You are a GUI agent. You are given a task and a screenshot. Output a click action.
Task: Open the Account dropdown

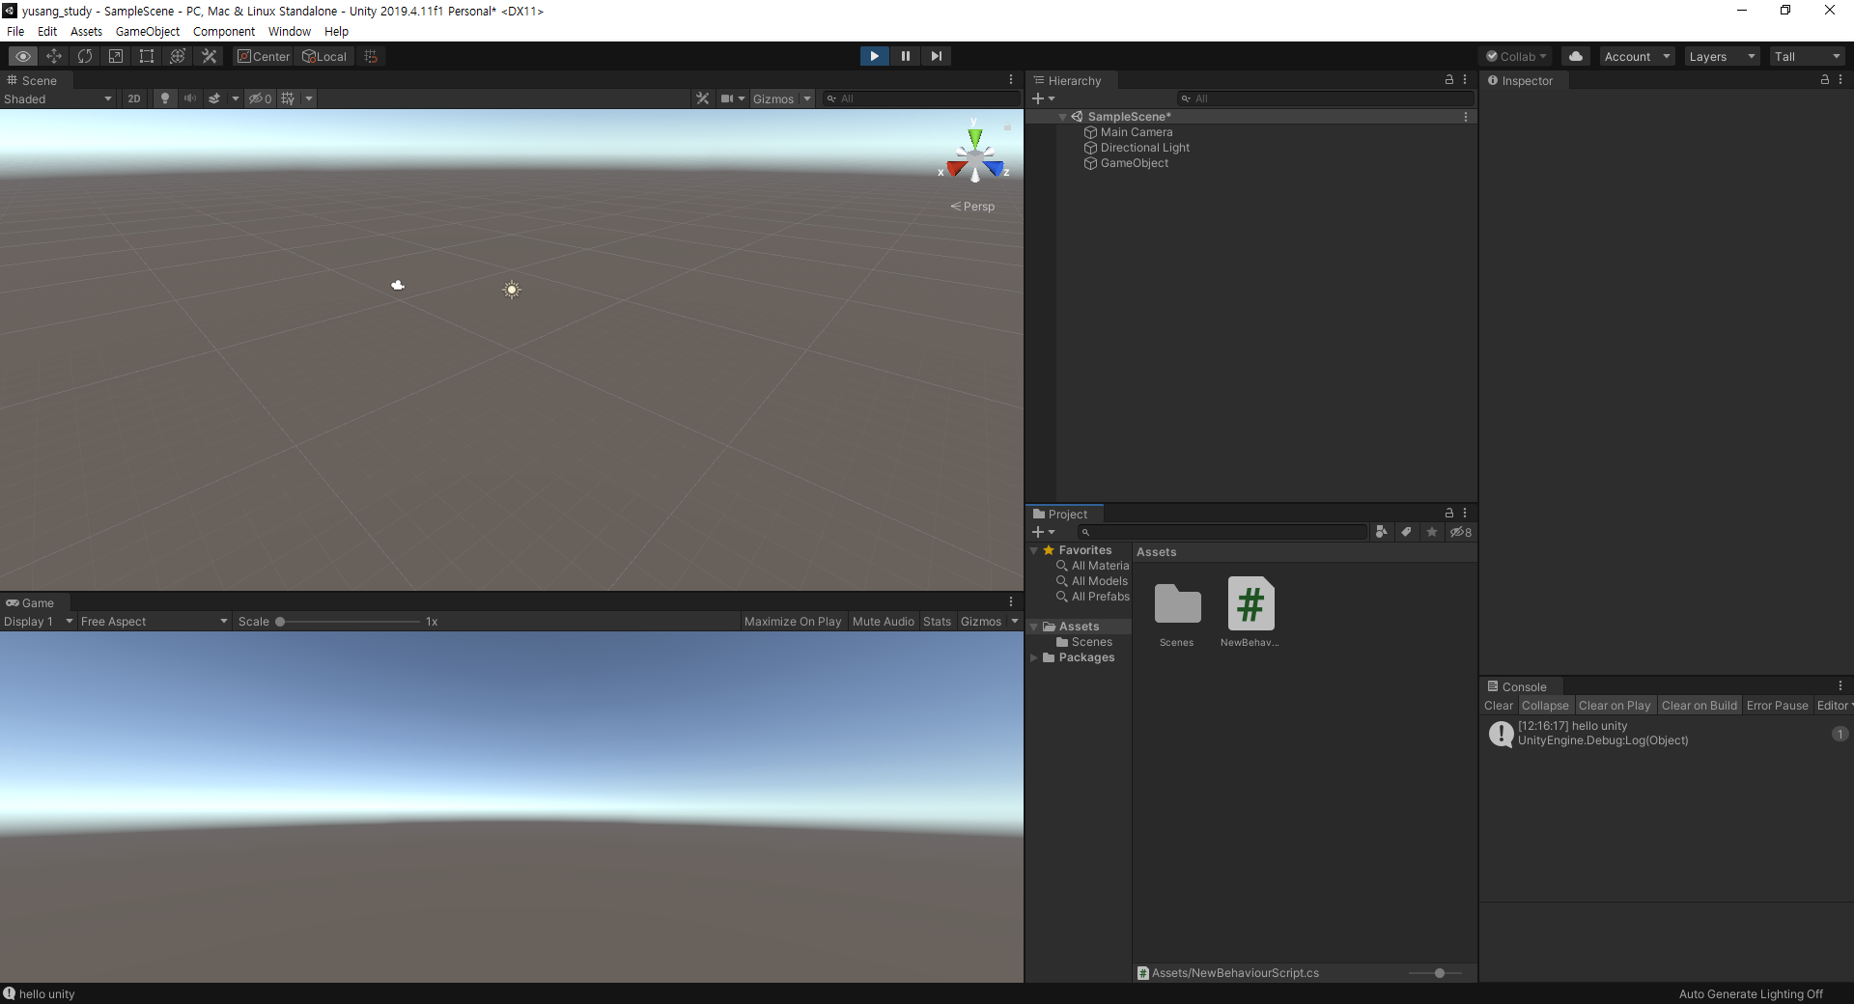(1637, 56)
